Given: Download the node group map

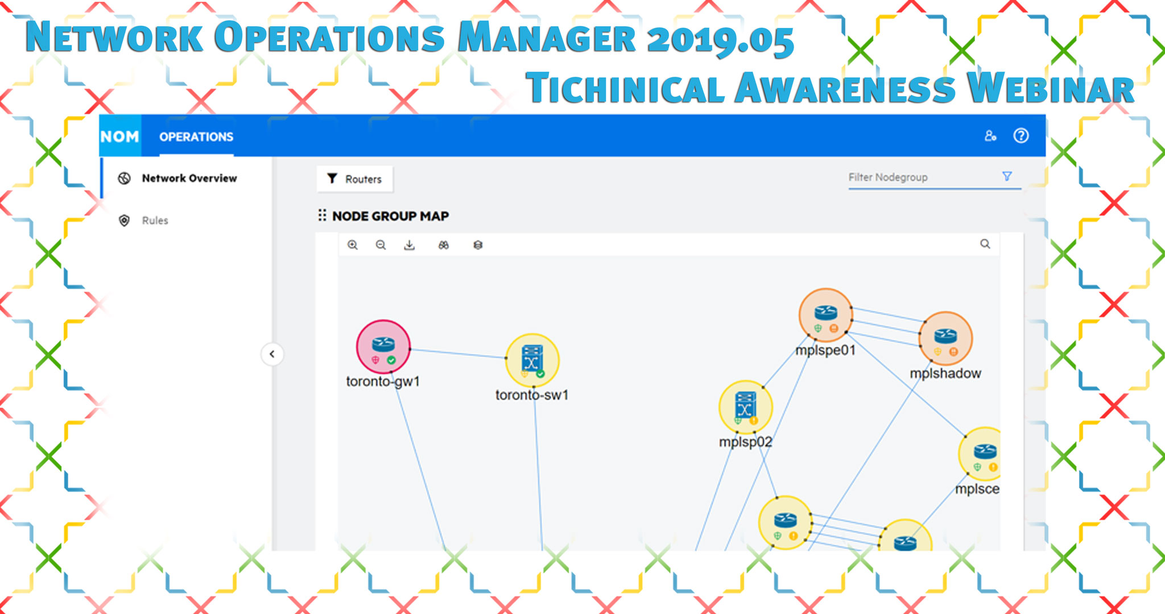Looking at the screenshot, I should click(410, 245).
